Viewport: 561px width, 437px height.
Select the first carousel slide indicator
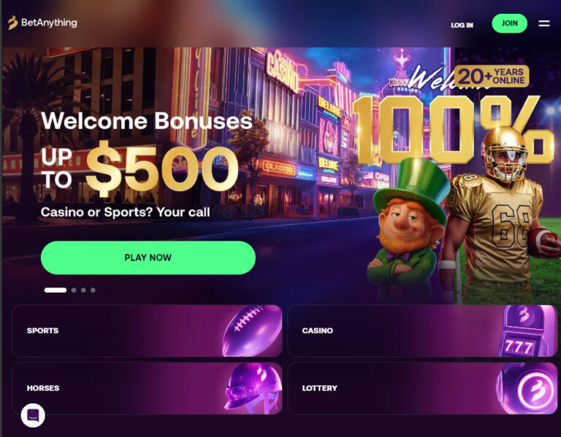pyautogui.click(x=56, y=290)
